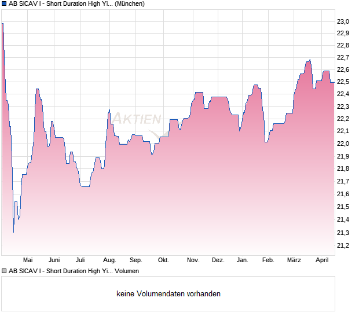Screen dimensions: 359x316
Task: Select the 'Okt.' label on the time axis
Action: click(163, 260)
